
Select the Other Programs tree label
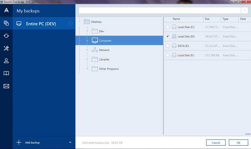pyautogui.click(x=109, y=69)
